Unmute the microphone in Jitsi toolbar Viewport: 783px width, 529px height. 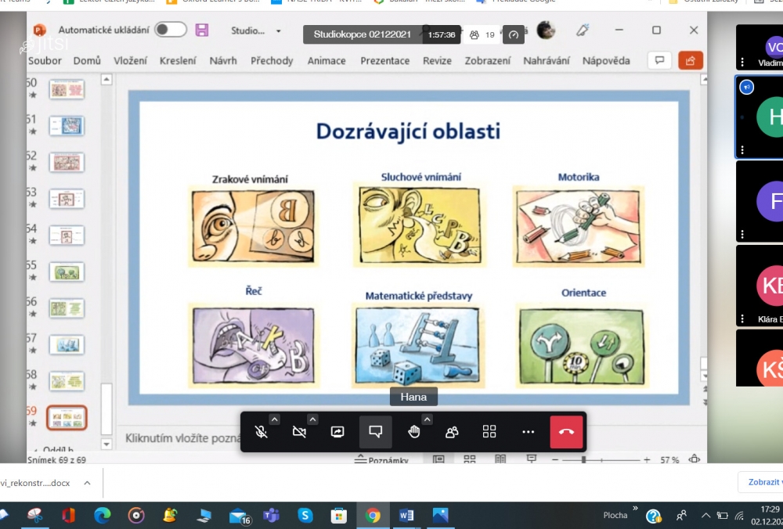tap(262, 432)
